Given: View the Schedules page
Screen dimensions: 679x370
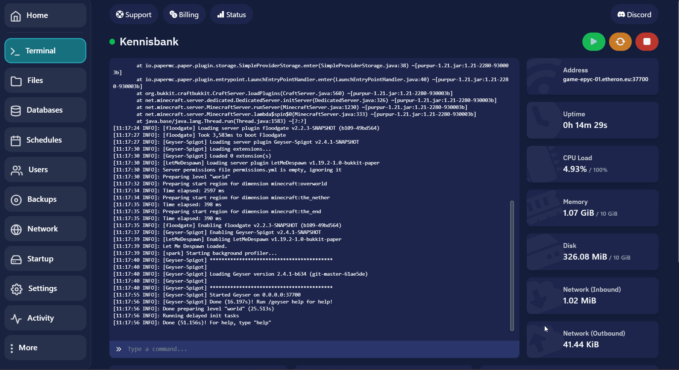Looking at the screenshot, I should [45, 140].
